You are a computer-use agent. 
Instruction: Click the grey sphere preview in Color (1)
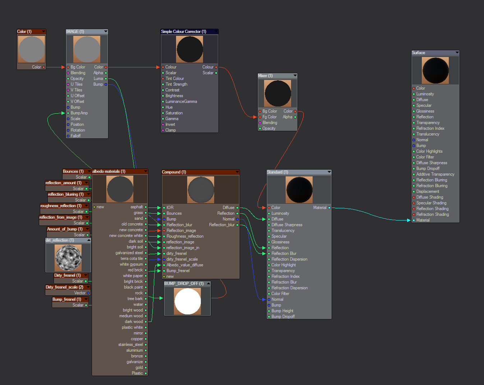pyautogui.click(x=32, y=49)
